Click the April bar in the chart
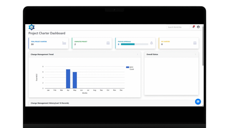Image resolution: width=229 pixels, height=128 pixels. [x=68, y=79]
